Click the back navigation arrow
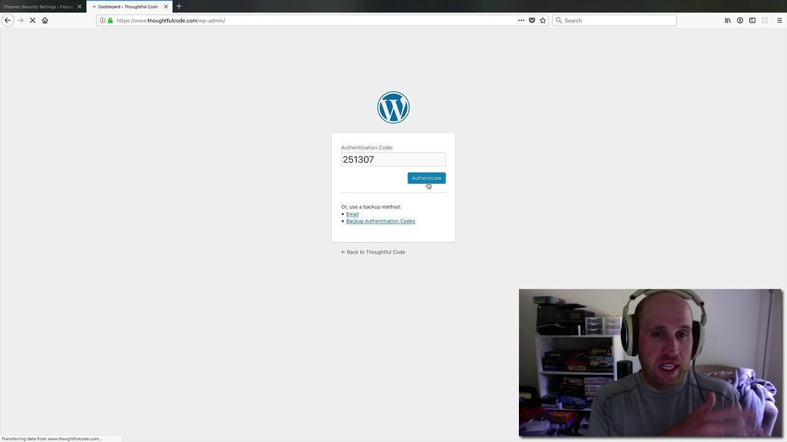 pyautogui.click(x=8, y=20)
